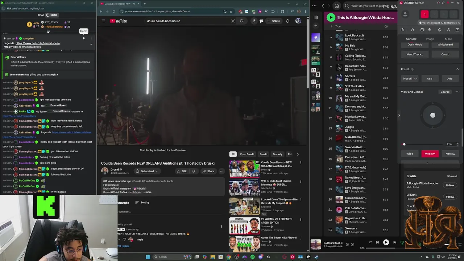Click the Share button under the video
464x261 pixels.
click(x=208, y=171)
